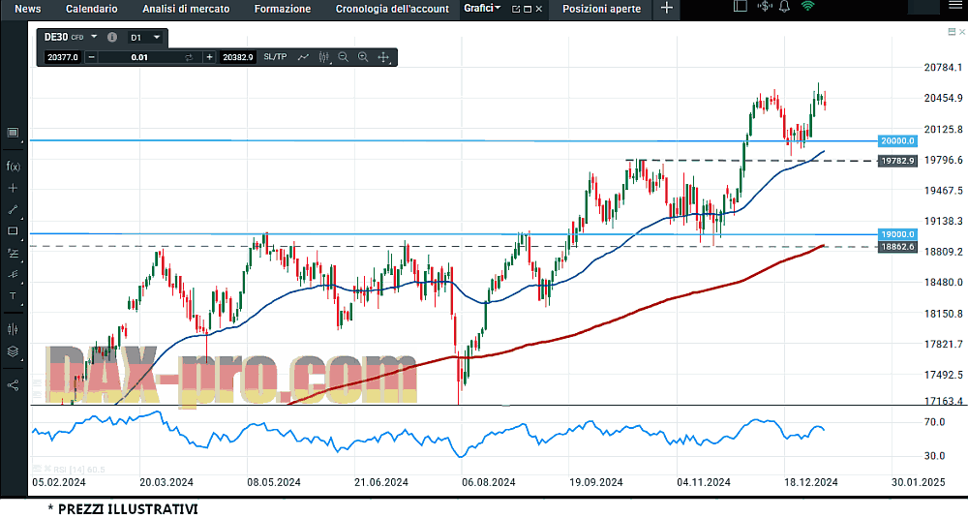Click the RSI 70.0 level label
968x518 pixels.
934,422
